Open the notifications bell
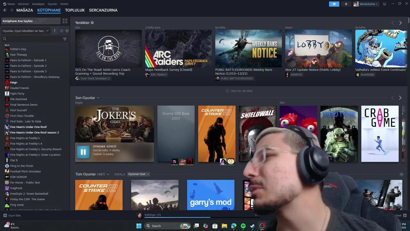Viewport: 410px width, 231px height. [346, 4]
